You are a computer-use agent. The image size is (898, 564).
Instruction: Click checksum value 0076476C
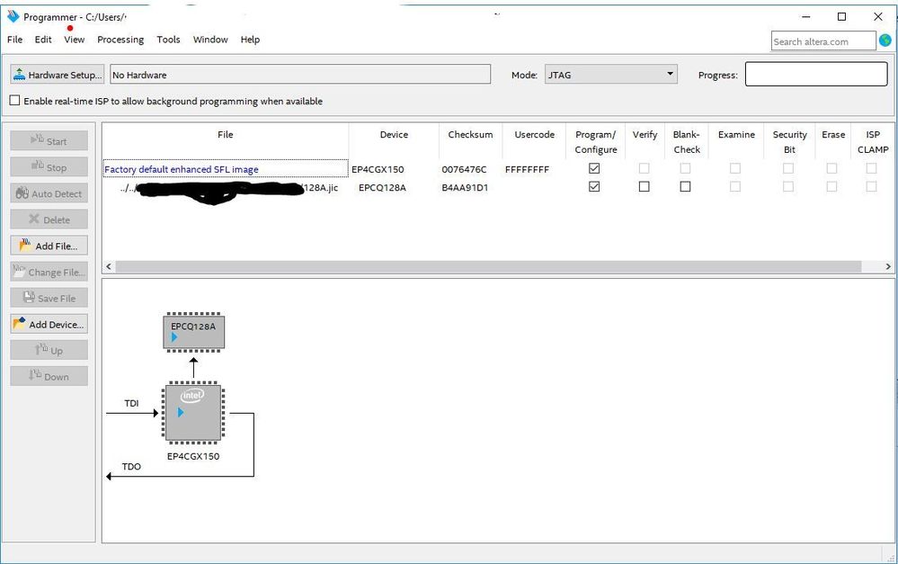[x=464, y=170]
